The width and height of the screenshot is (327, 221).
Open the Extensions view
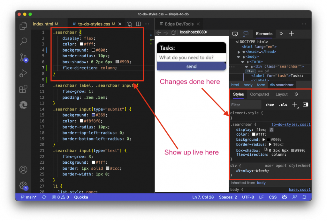point(23,89)
